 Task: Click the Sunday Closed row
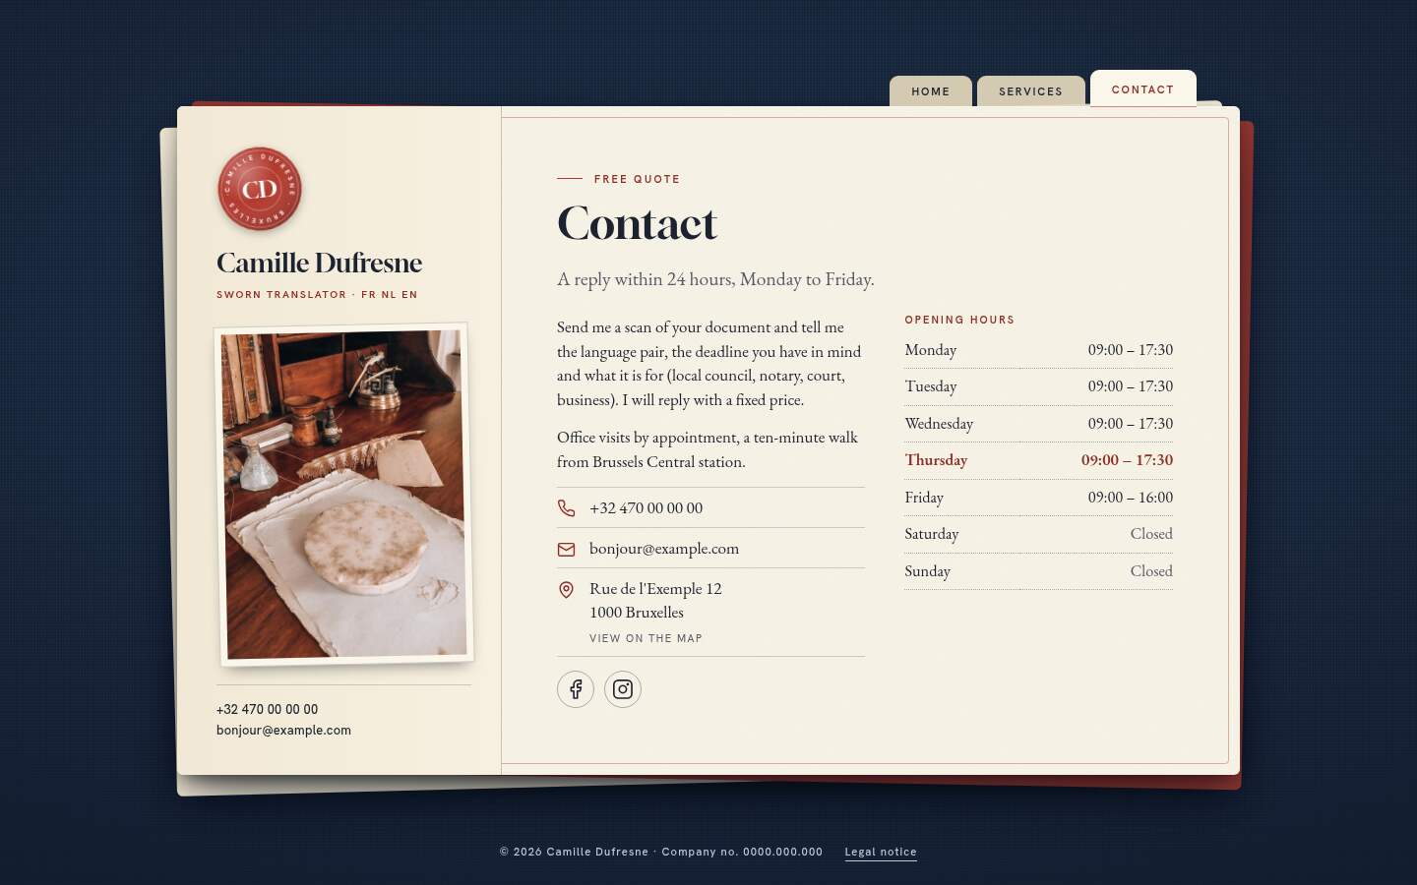(1038, 571)
